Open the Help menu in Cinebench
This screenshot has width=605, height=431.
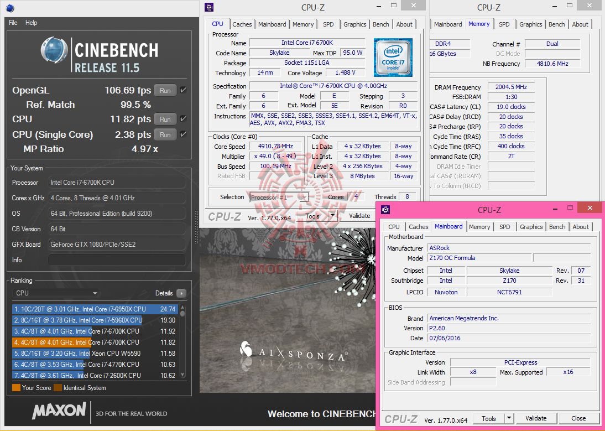tap(32, 23)
